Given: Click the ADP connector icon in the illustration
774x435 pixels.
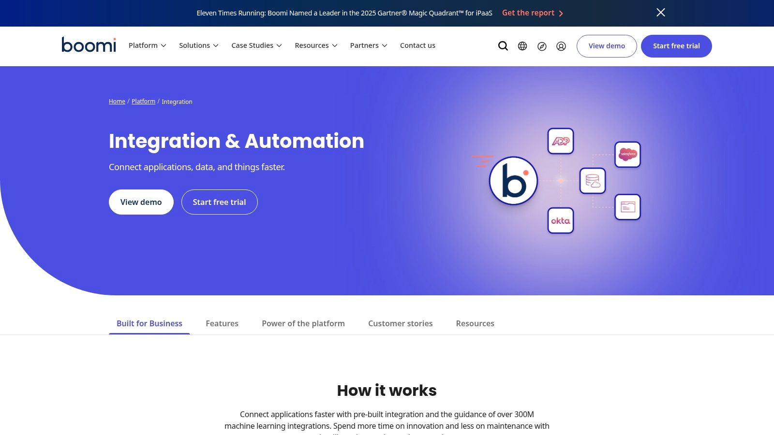Looking at the screenshot, I should coord(561,141).
